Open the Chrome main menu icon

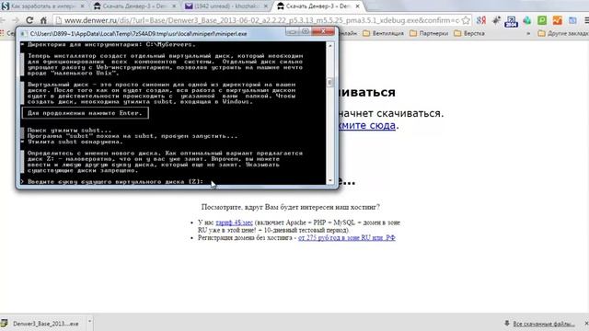586,20
